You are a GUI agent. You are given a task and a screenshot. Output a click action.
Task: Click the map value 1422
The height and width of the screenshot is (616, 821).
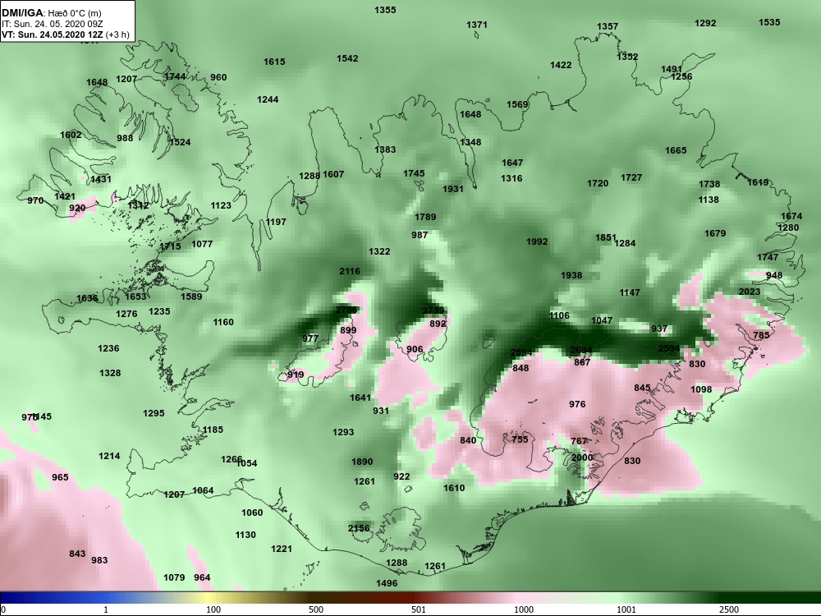pos(561,65)
